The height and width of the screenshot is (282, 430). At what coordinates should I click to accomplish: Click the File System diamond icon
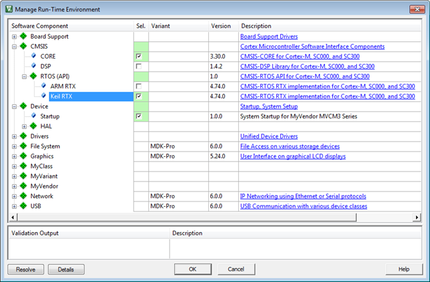23,146
